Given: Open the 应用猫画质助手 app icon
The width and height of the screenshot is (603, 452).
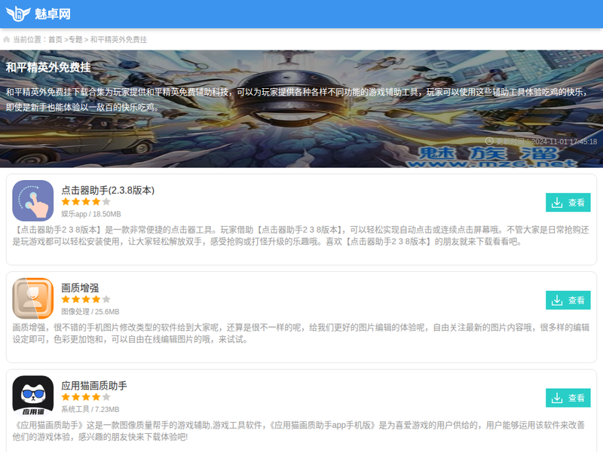Looking at the screenshot, I should 33,396.
